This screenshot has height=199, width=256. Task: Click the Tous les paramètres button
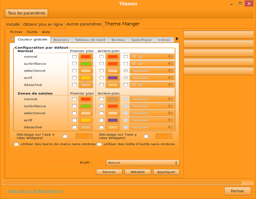tap(26, 13)
